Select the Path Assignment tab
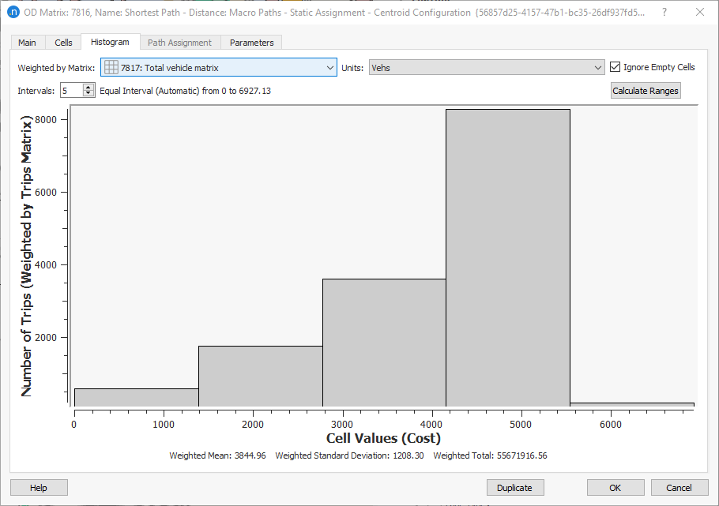 coord(180,42)
